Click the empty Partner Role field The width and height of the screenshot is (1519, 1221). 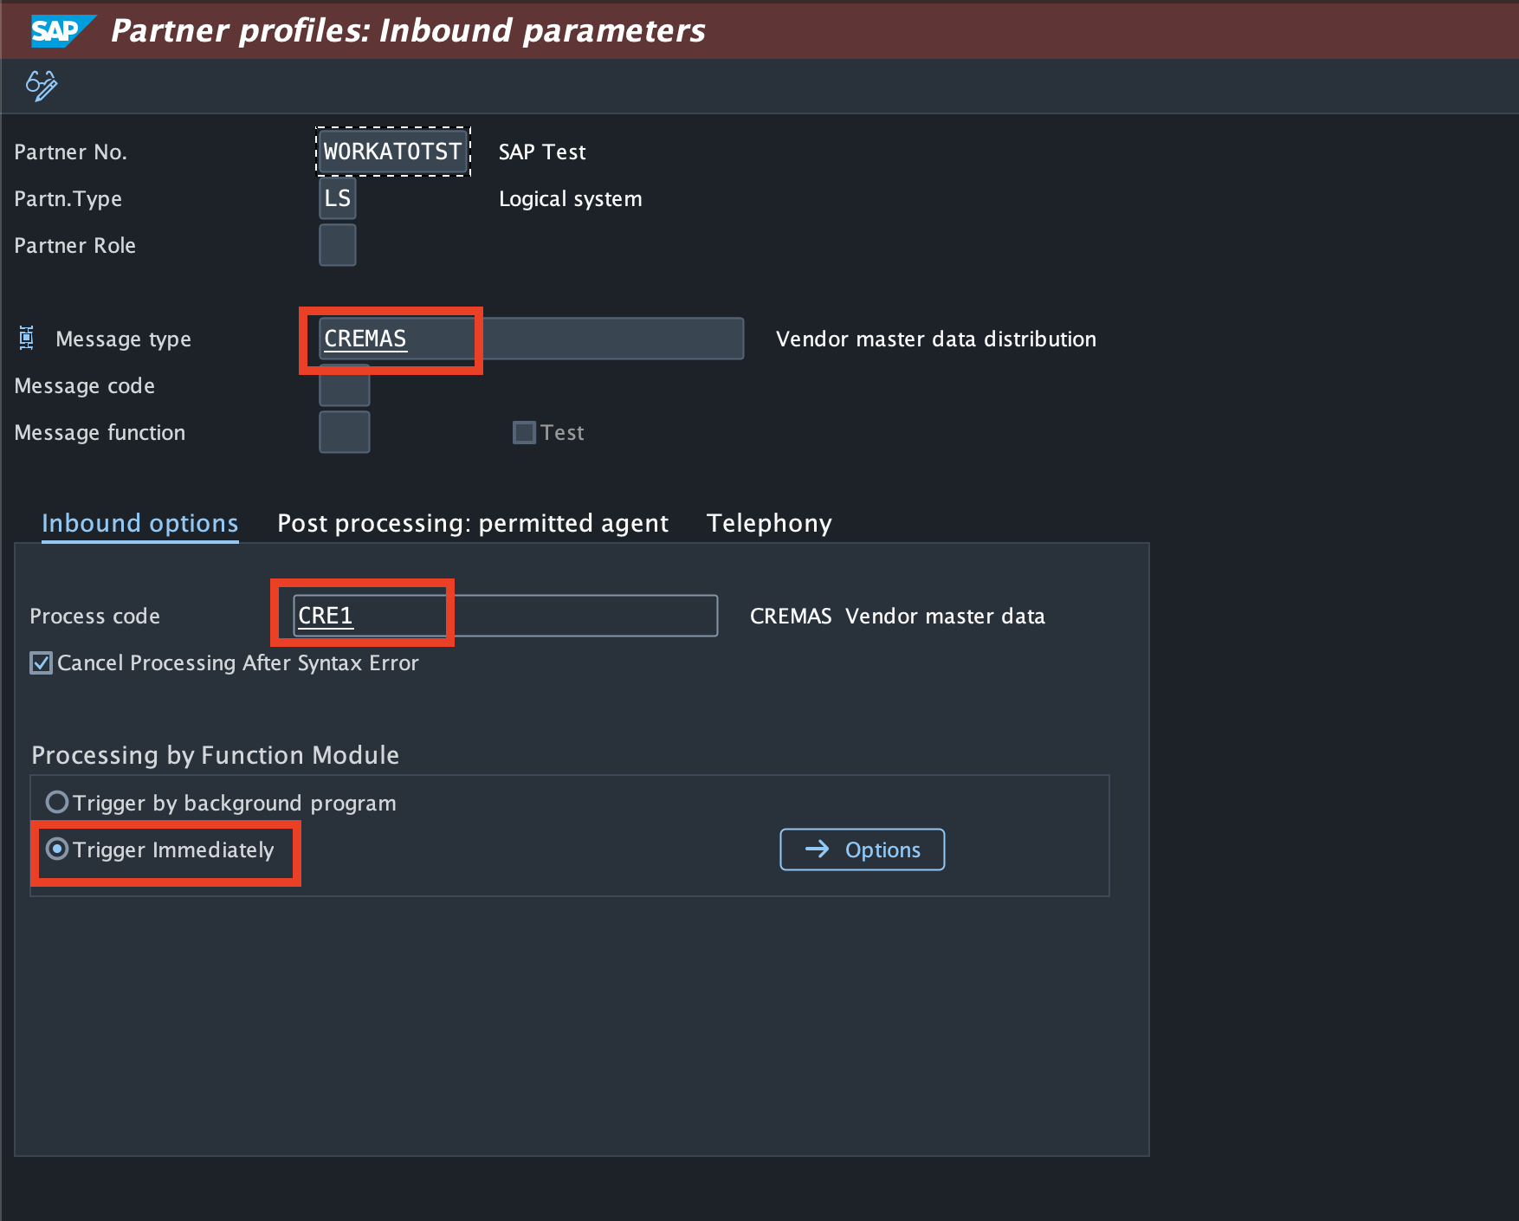[337, 245]
